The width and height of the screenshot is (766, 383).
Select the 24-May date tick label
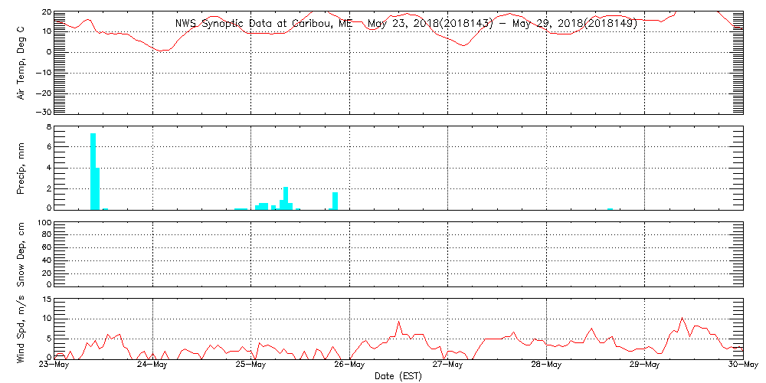[152, 365]
